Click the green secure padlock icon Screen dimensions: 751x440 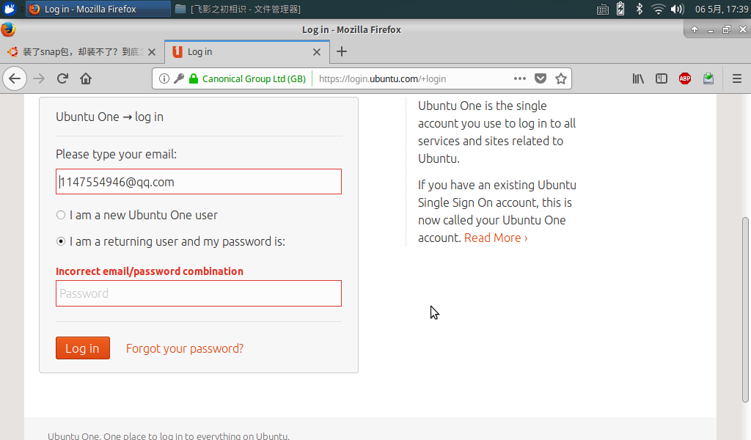[194, 78]
